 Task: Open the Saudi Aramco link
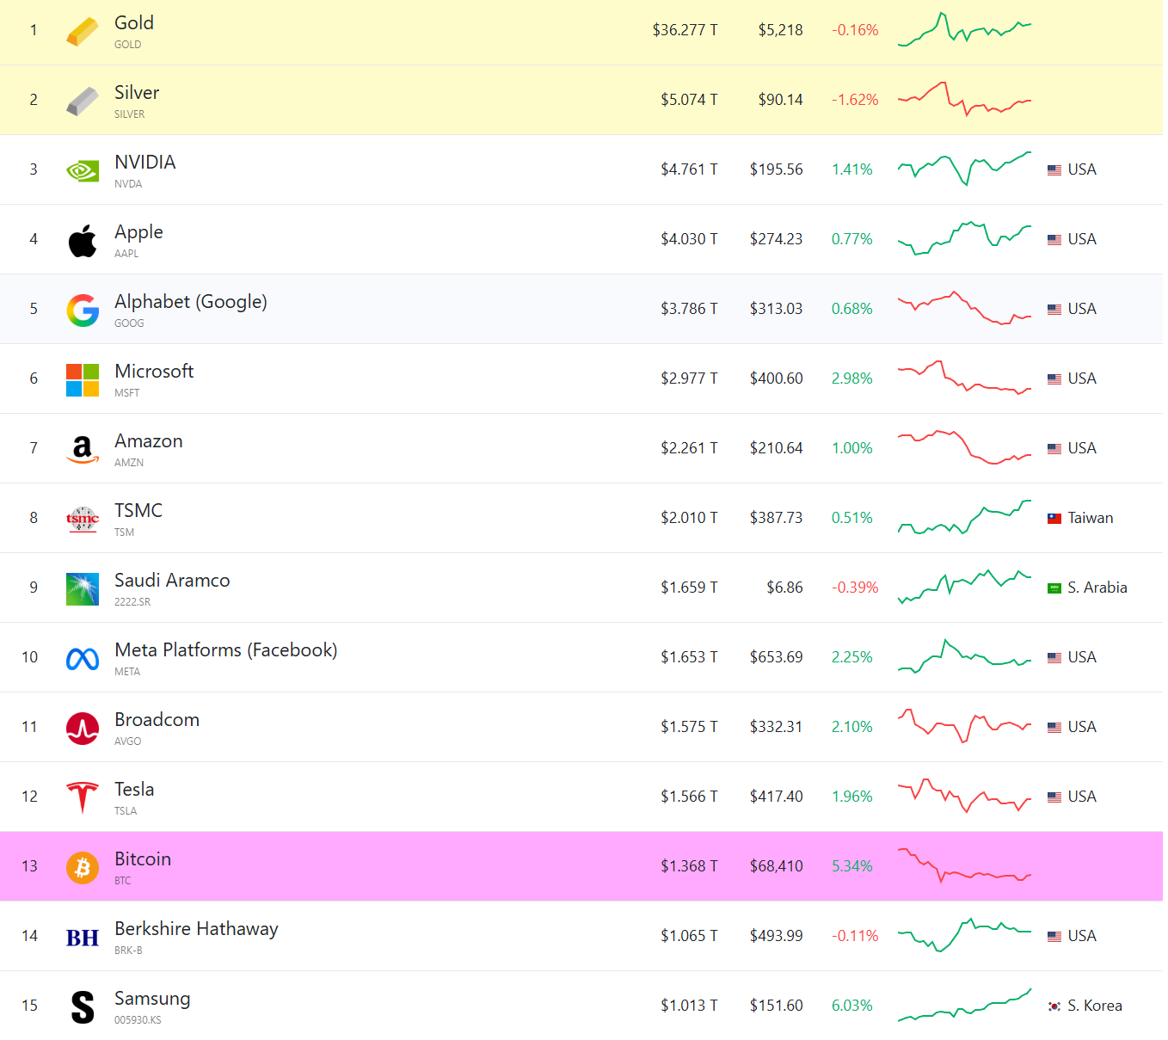(x=172, y=581)
